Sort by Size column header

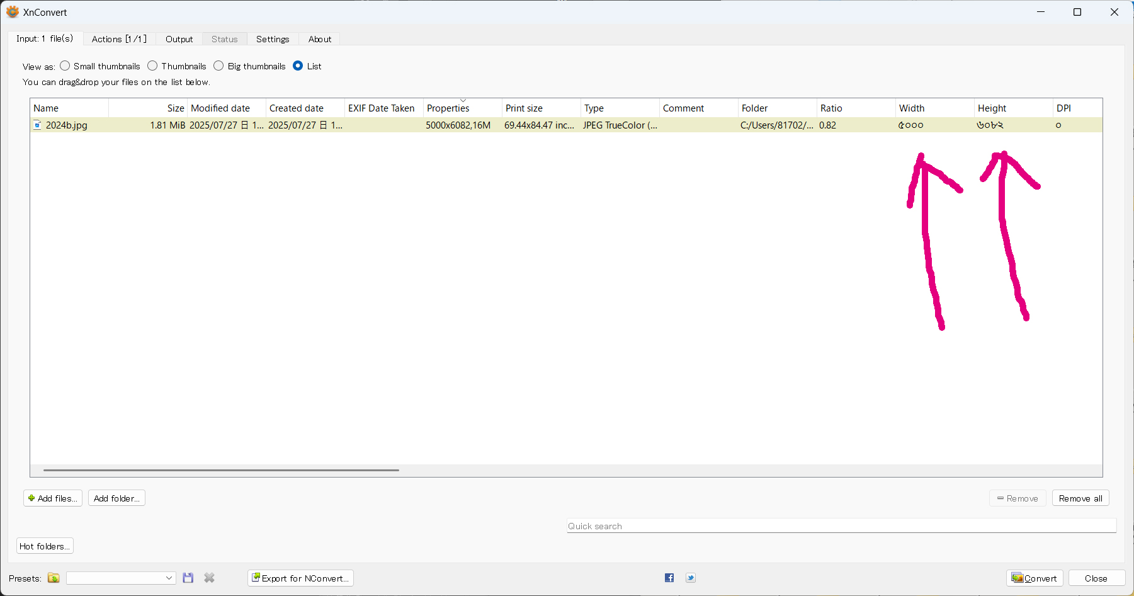[x=148, y=108]
